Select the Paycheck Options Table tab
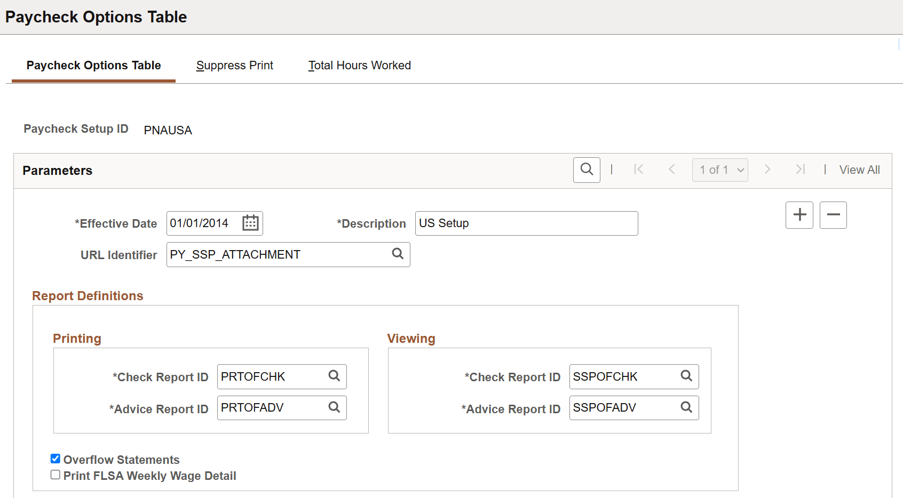The image size is (903, 498). tap(94, 66)
